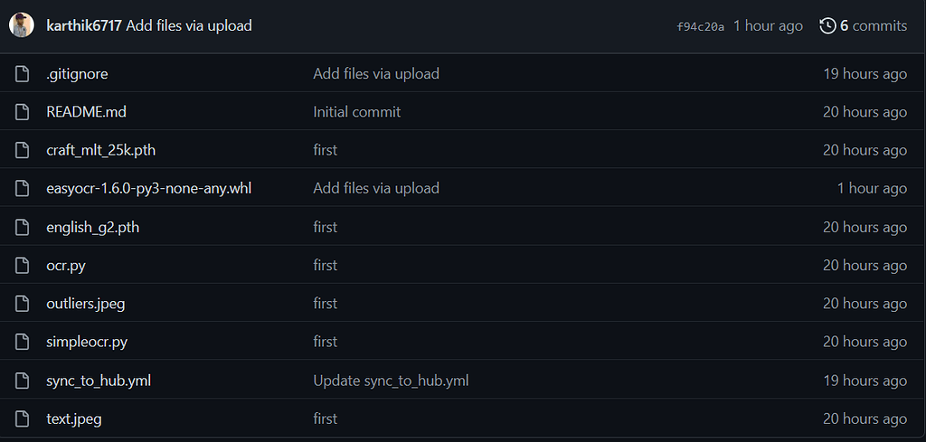Viewport: 926px width, 442px height.
Task: Click the file icon beside text.jpeg
Action: pyautogui.click(x=23, y=418)
